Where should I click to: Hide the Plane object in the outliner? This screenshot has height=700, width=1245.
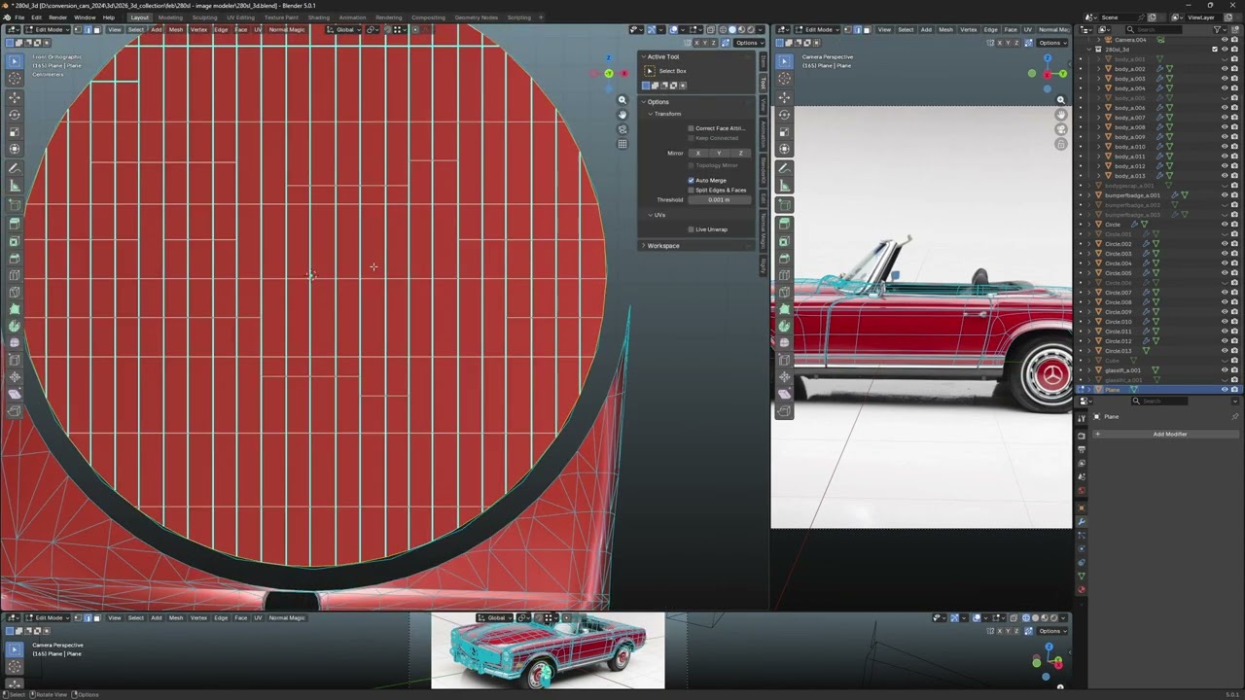click(1224, 390)
